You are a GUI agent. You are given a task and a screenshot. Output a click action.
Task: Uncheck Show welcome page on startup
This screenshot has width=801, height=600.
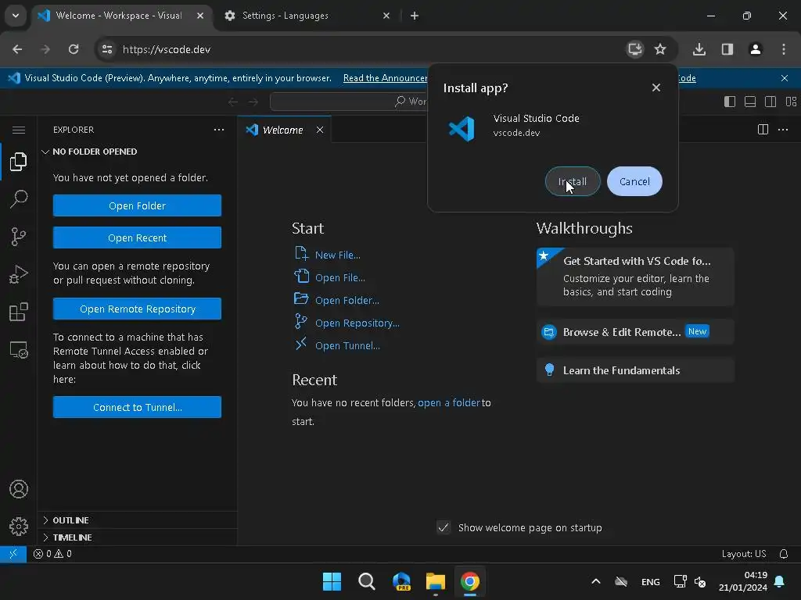(x=444, y=527)
